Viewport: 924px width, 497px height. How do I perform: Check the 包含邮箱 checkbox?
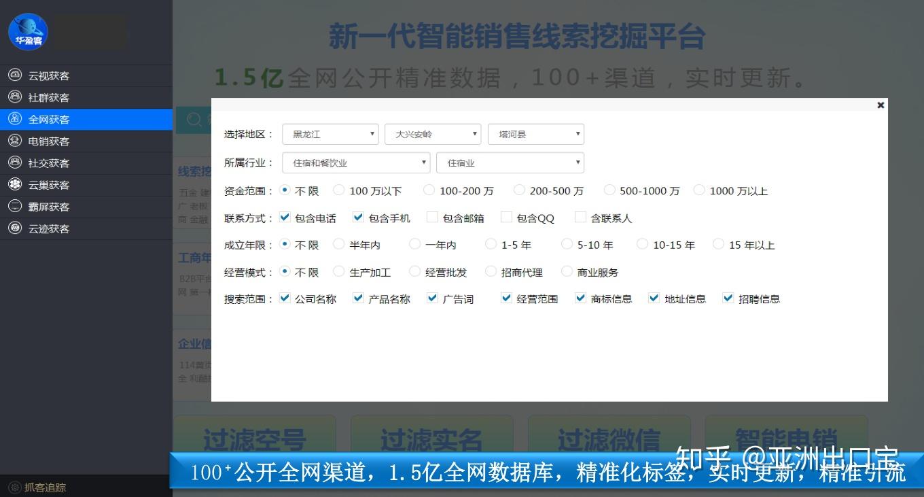[x=432, y=217]
